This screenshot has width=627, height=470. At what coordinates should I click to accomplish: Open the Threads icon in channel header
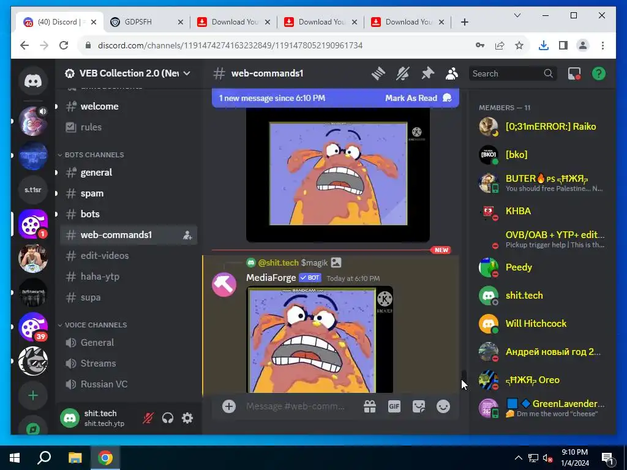[x=378, y=73]
